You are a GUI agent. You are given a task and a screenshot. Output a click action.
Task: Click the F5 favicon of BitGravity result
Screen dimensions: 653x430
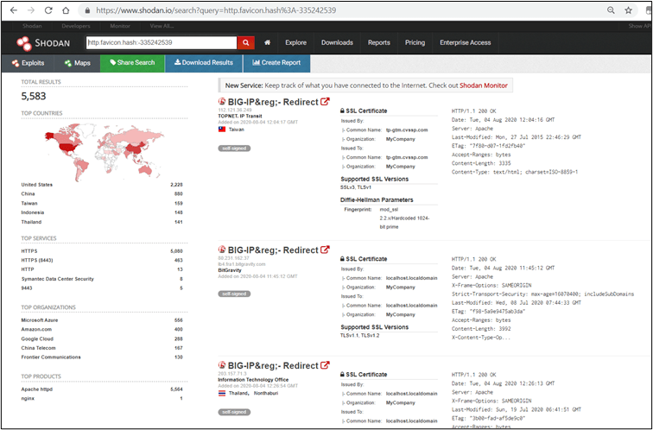[222, 250]
